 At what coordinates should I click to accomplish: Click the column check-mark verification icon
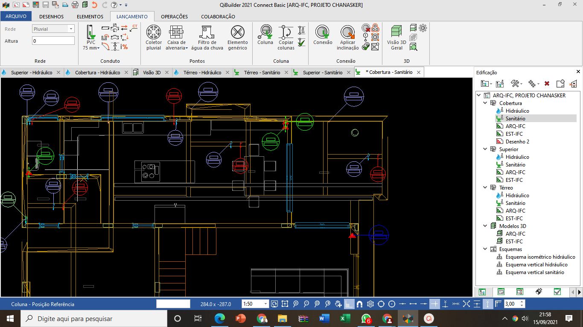point(302,42)
